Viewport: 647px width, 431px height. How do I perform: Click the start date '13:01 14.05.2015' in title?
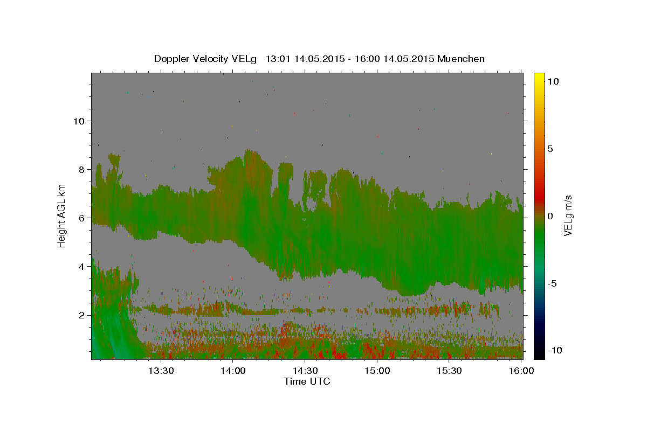point(305,59)
